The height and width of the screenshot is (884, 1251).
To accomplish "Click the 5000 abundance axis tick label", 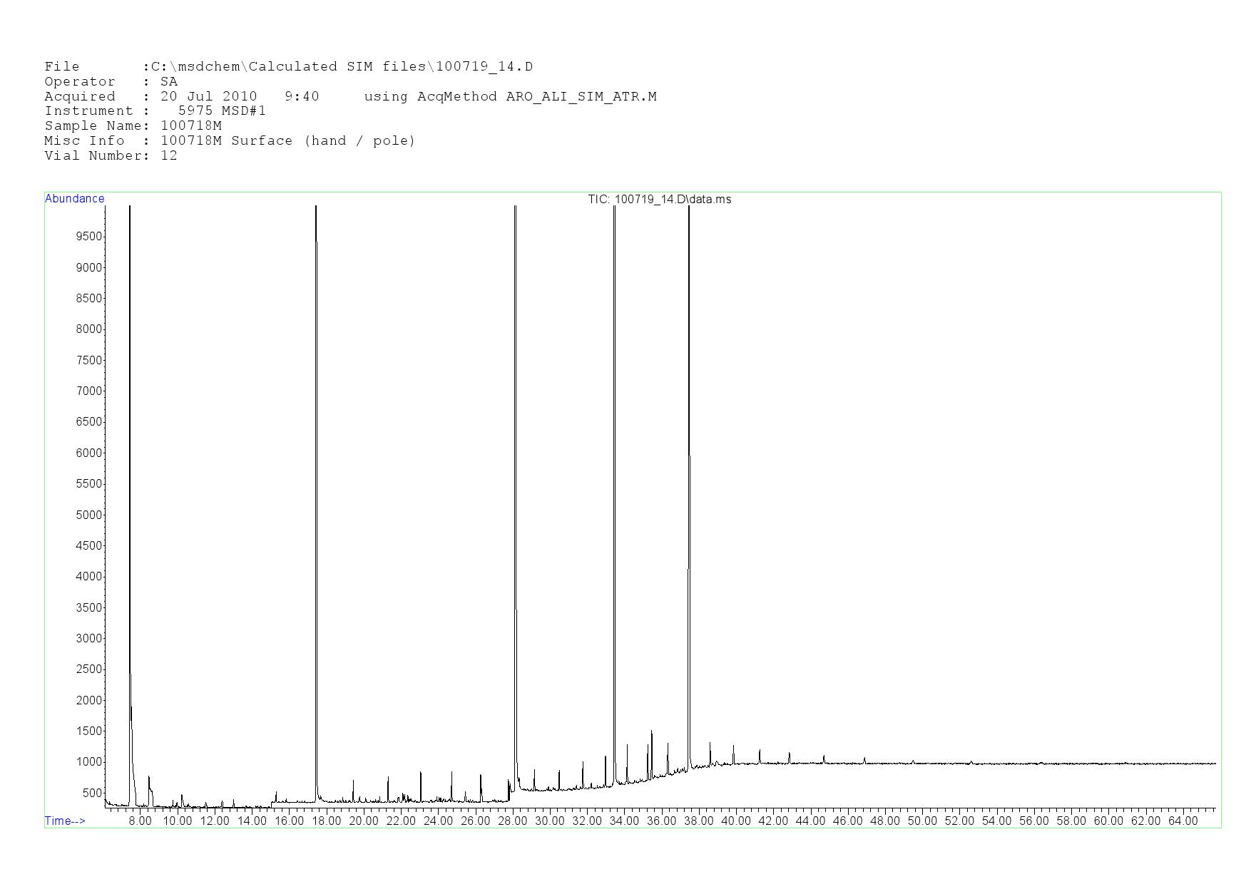I will [x=89, y=515].
